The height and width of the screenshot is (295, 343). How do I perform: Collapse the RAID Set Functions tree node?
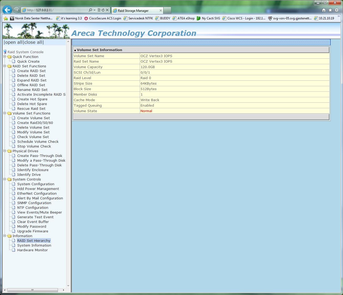click(x=4, y=66)
